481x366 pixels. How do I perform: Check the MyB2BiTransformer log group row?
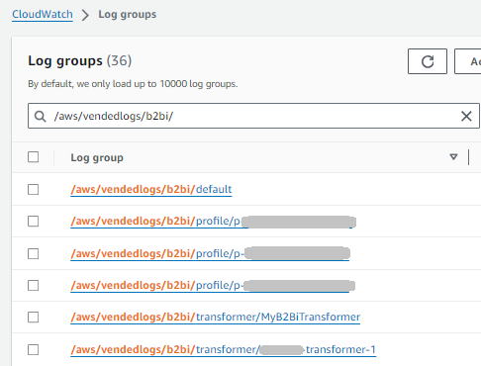[33, 318]
